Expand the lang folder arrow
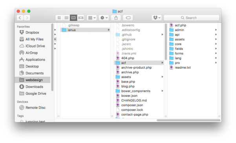This screenshot has width=236, height=143. [216, 58]
